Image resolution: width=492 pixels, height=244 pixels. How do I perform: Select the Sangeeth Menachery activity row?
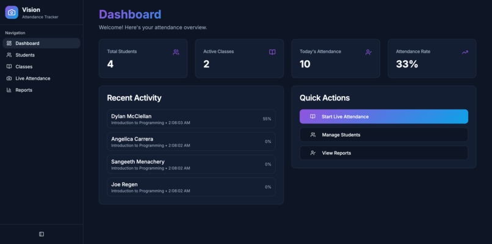pos(191,164)
